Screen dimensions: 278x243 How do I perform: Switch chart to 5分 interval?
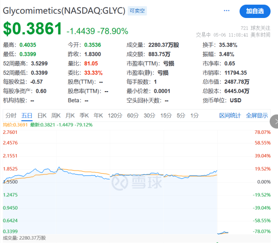(x=181, y=116)
